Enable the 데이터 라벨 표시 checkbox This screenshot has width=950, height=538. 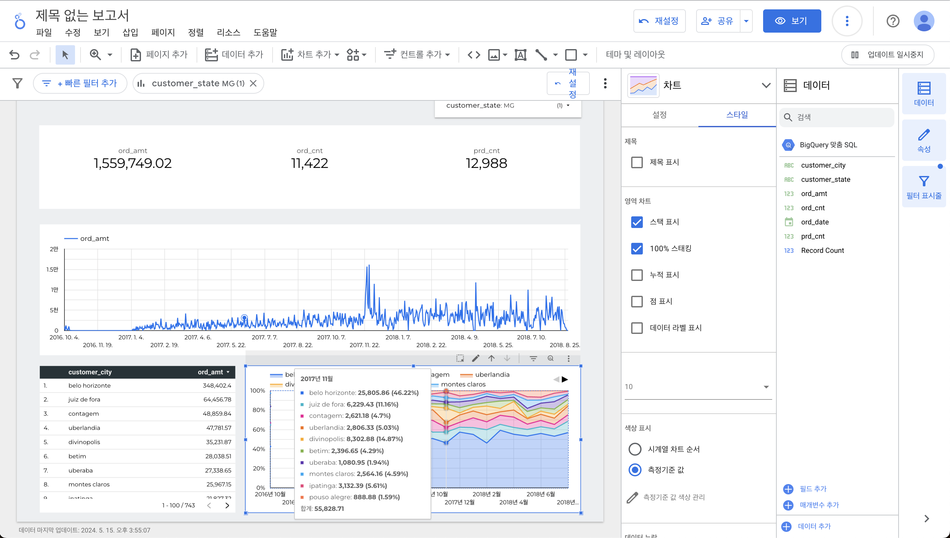(637, 328)
